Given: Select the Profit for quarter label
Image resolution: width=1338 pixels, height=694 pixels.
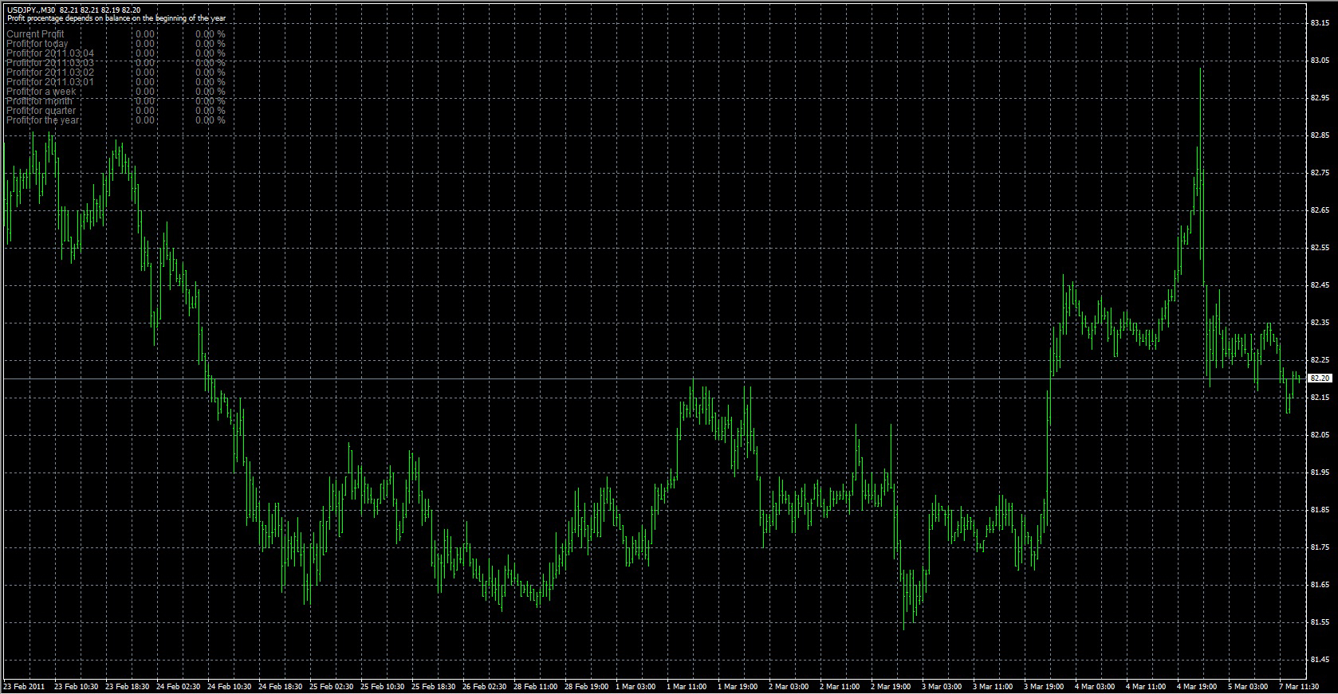Looking at the screenshot, I should point(41,111).
